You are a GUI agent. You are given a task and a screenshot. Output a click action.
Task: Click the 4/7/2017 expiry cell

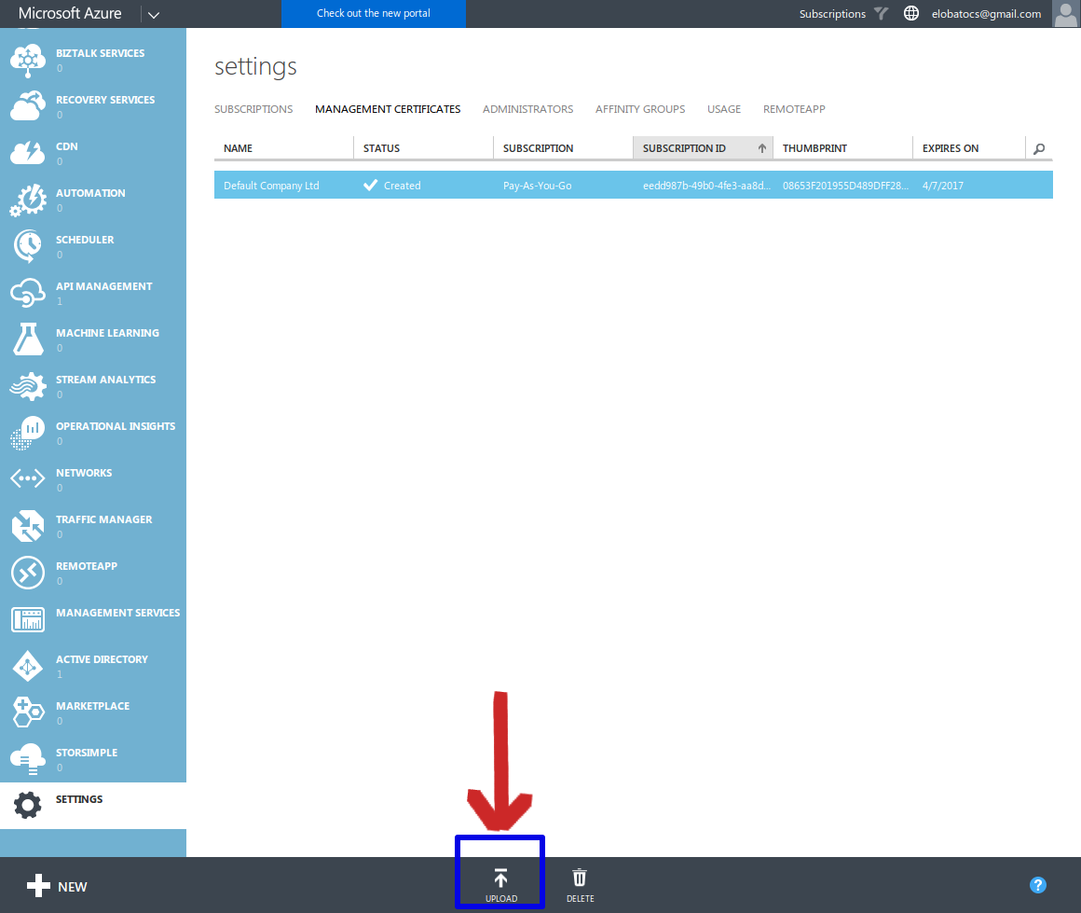pyautogui.click(x=942, y=186)
